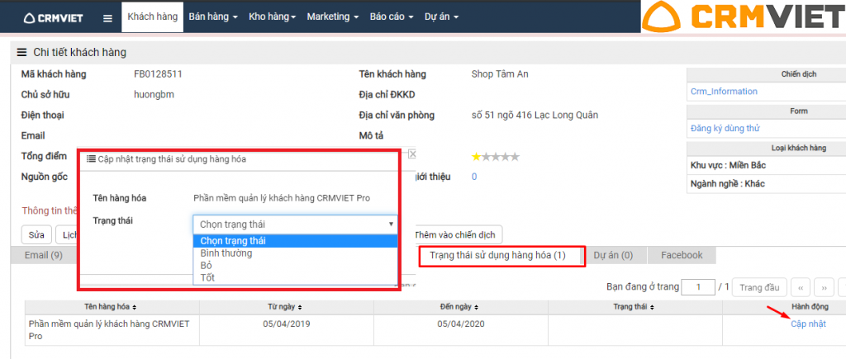
Task: Toggle the hamburger sidebar menu icon
Action: (x=108, y=18)
